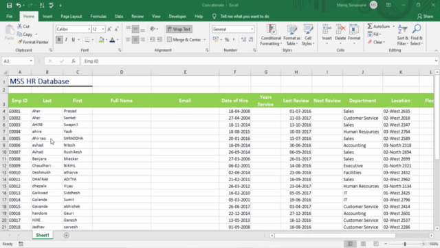The image size is (440, 248).
Task: Open Conditional Formatting menu
Action: click(x=271, y=35)
